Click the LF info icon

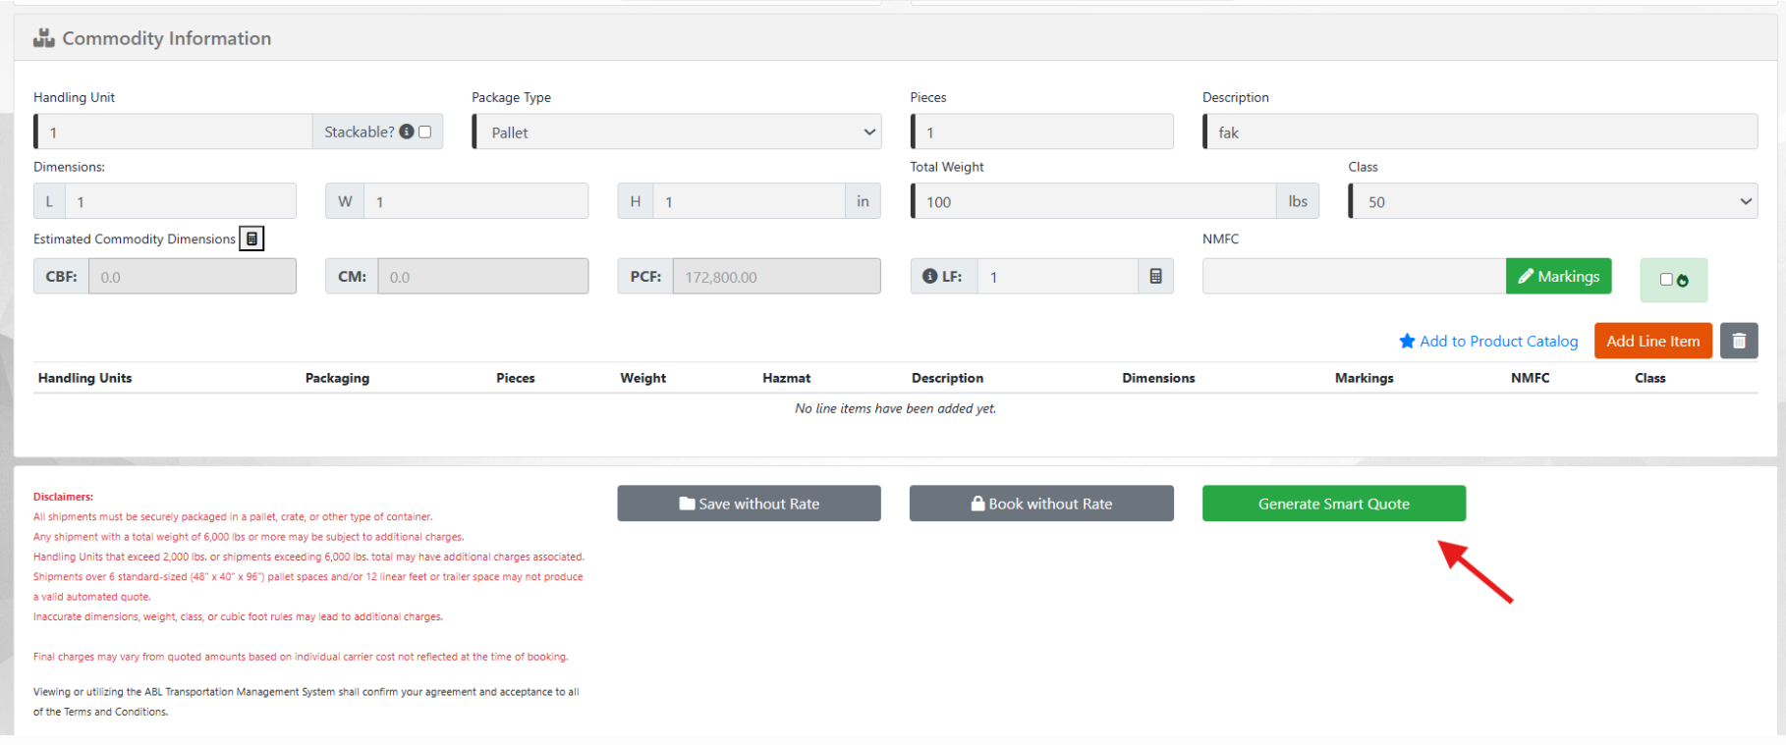click(x=929, y=277)
